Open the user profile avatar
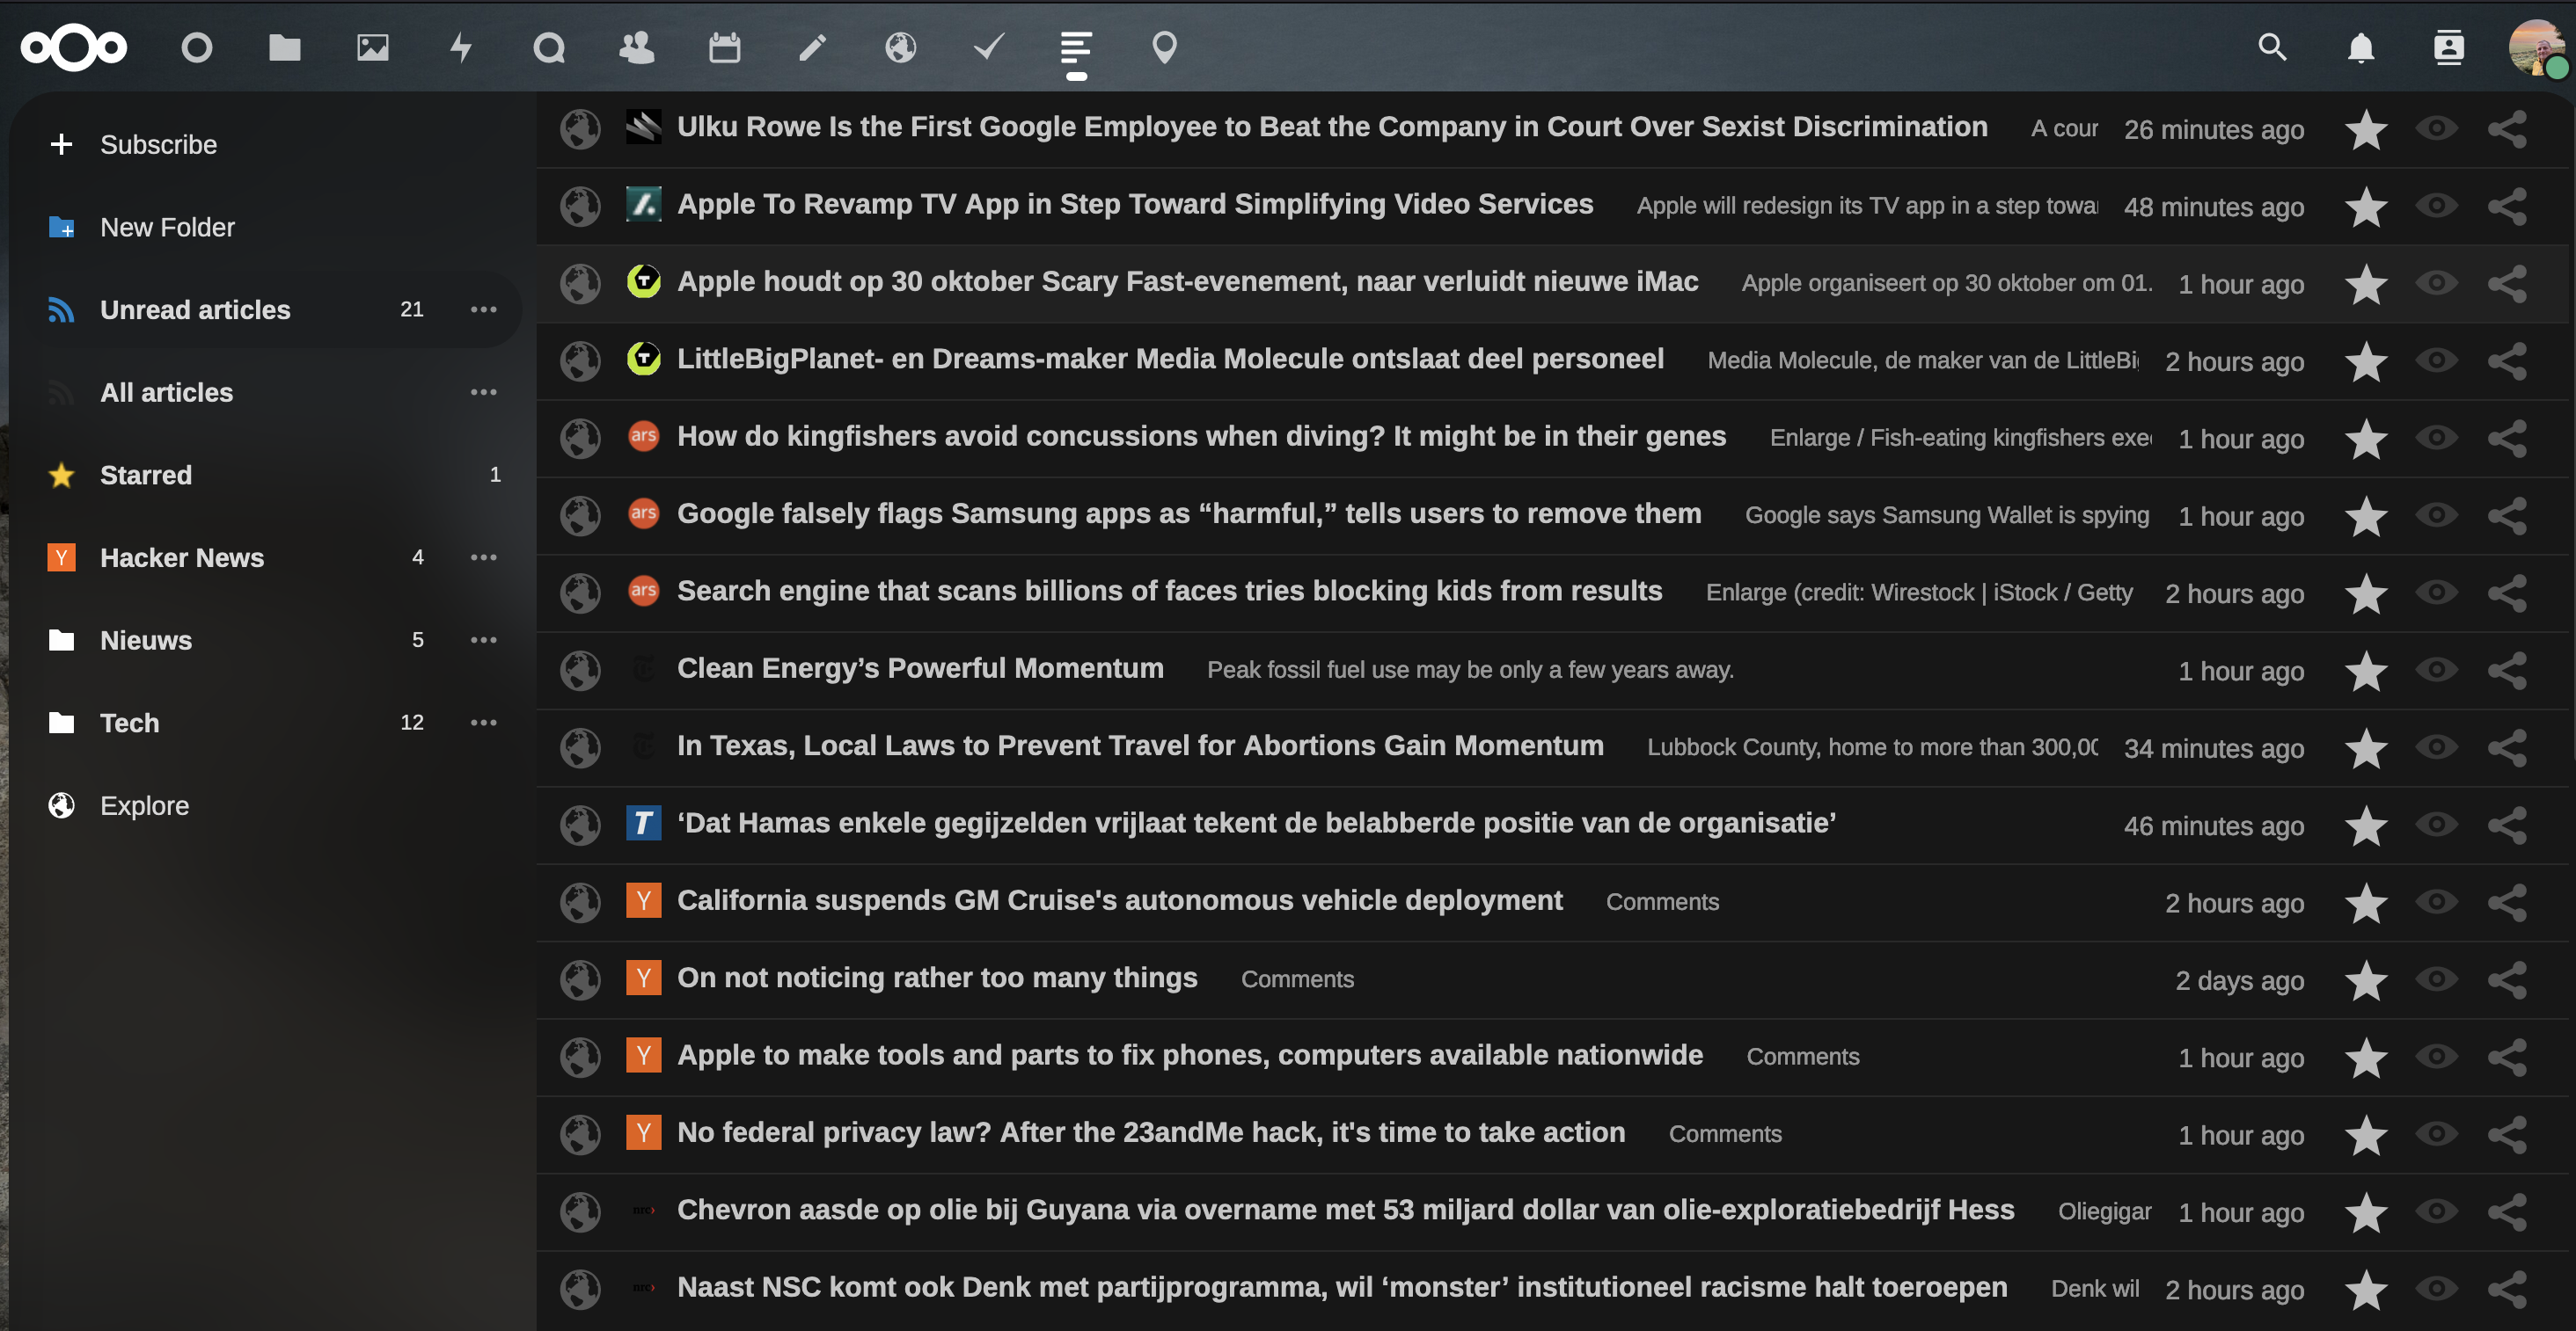The image size is (2576, 1331). [x=2537, y=47]
